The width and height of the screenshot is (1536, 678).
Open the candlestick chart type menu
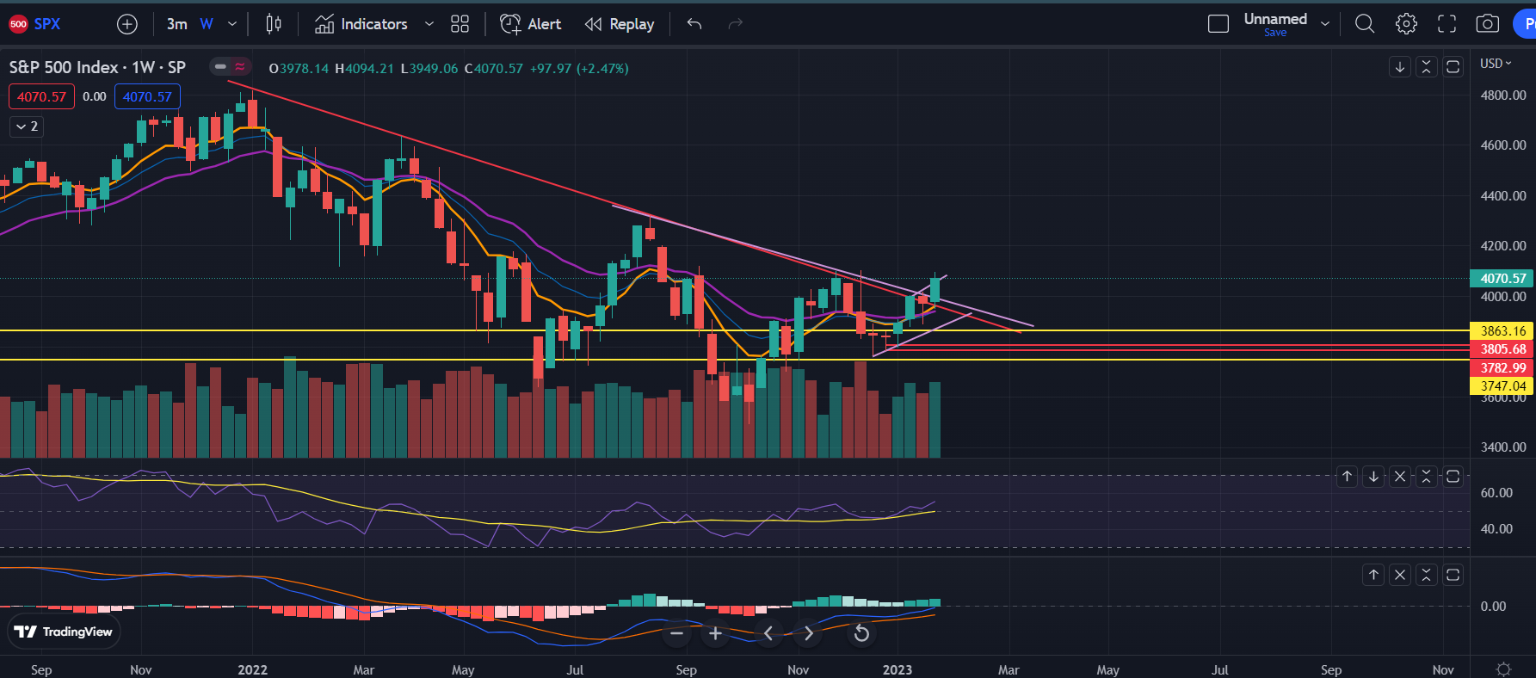tap(274, 24)
